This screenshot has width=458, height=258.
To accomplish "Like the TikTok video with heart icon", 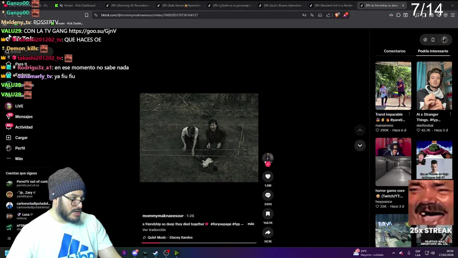I will click(268, 176).
